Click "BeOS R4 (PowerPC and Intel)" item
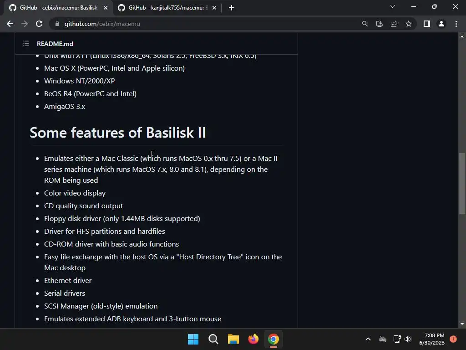The width and height of the screenshot is (466, 350). pos(91,94)
